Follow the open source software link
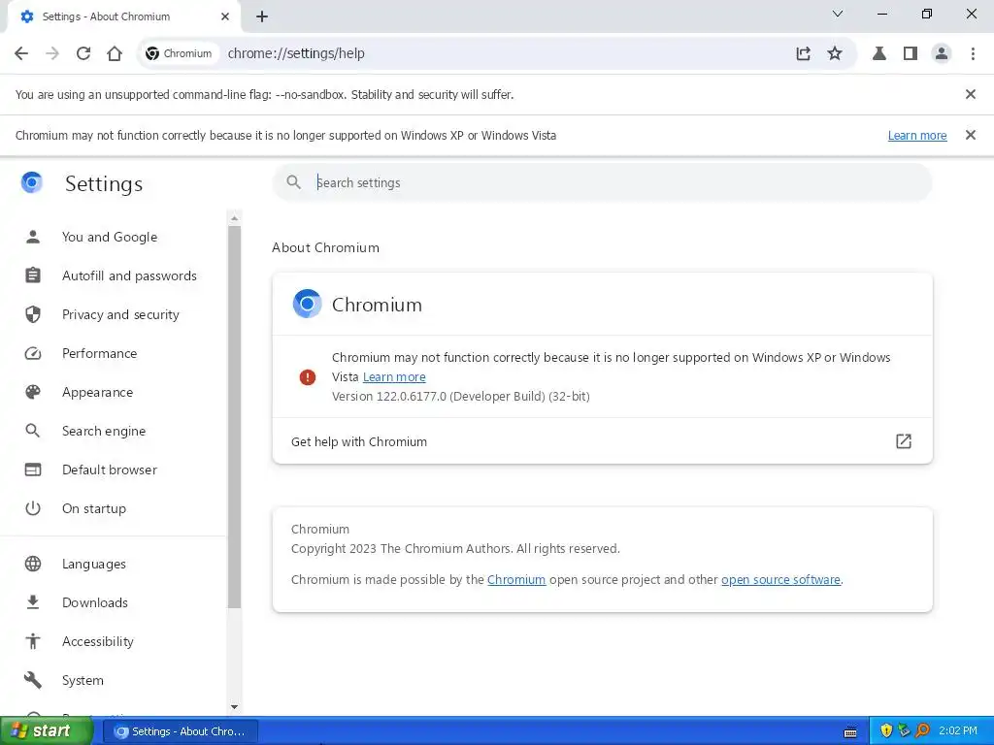 pyautogui.click(x=781, y=580)
